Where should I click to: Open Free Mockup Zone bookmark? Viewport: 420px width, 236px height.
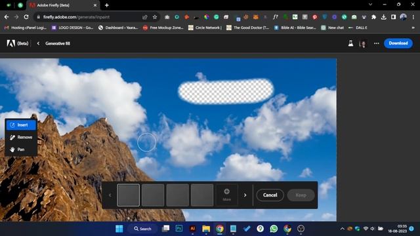coord(163,28)
